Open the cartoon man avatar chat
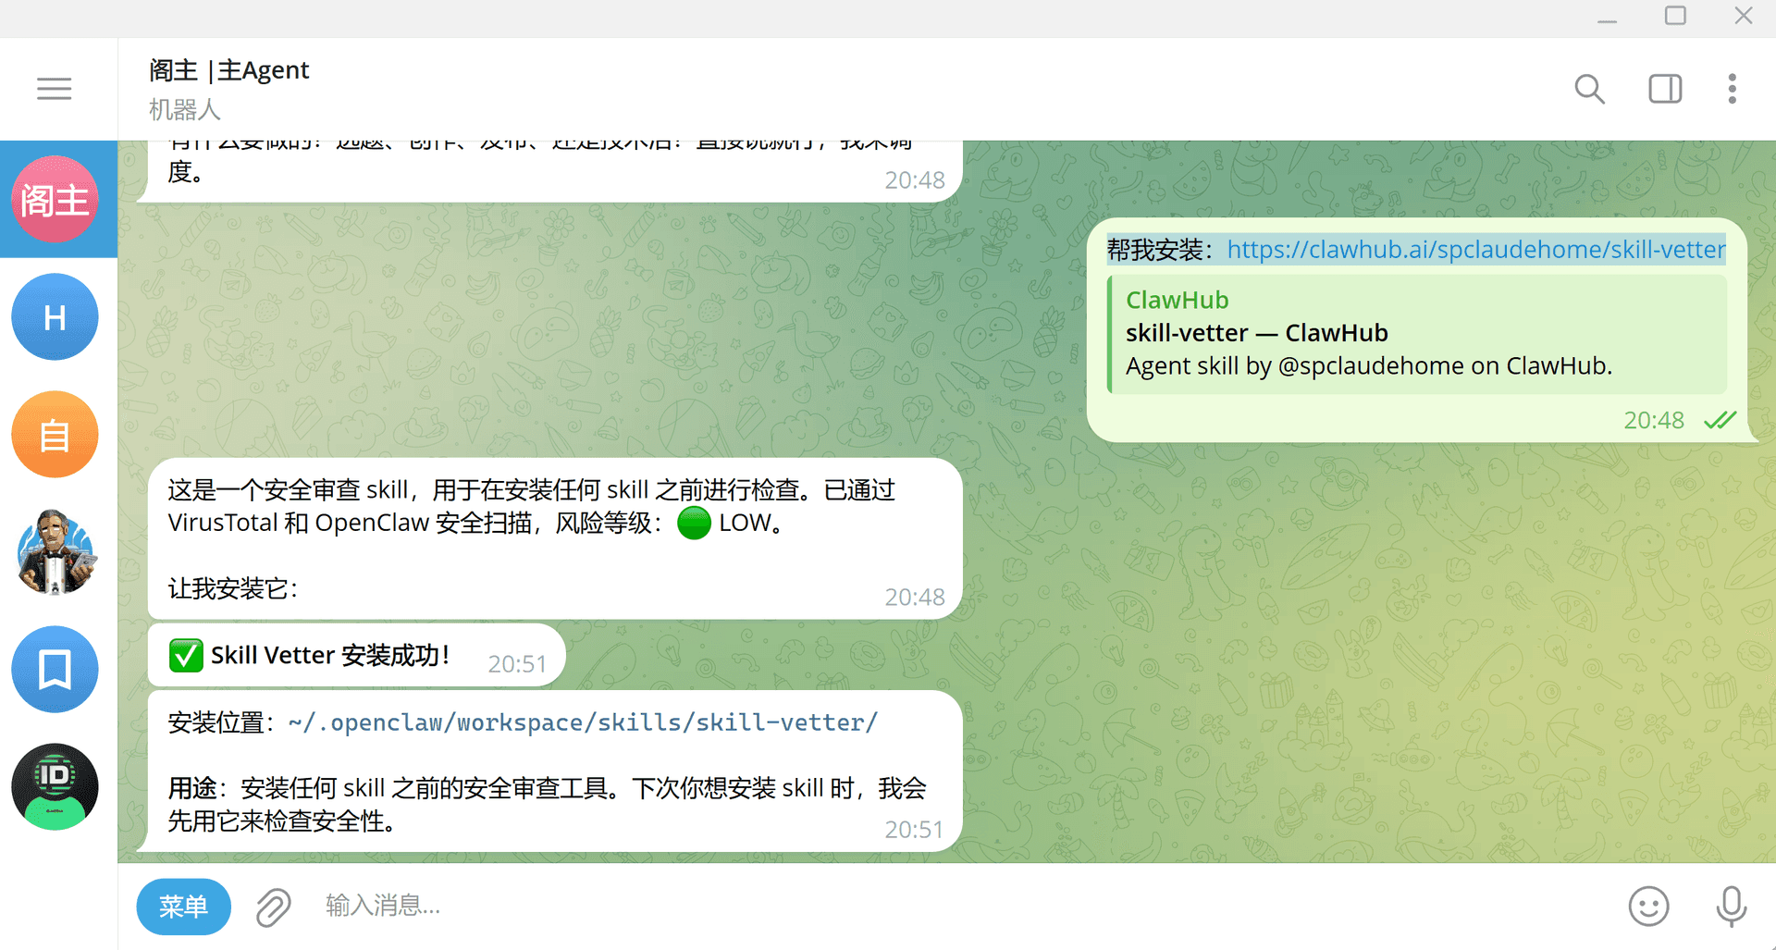This screenshot has height=950, width=1776. pyautogui.click(x=55, y=552)
